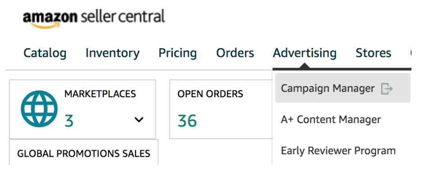This screenshot has height=174, width=425.
Task: Click the Marketplaces heading label
Action: (x=100, y=94)
